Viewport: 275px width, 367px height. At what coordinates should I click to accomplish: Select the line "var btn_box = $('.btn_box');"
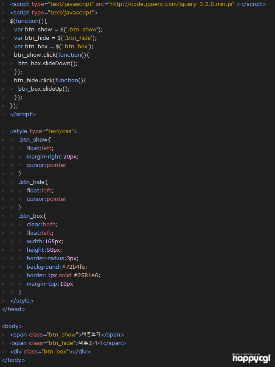click(x=54, y=46)
